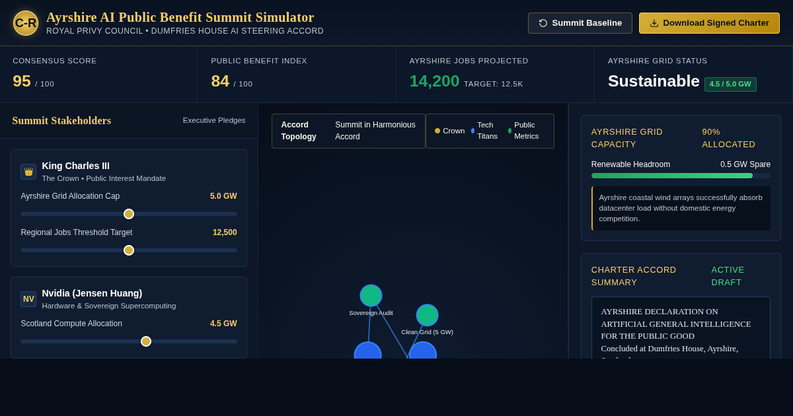
Task: Click the Summit Stakeholders heading
Action: coord(61,121)
